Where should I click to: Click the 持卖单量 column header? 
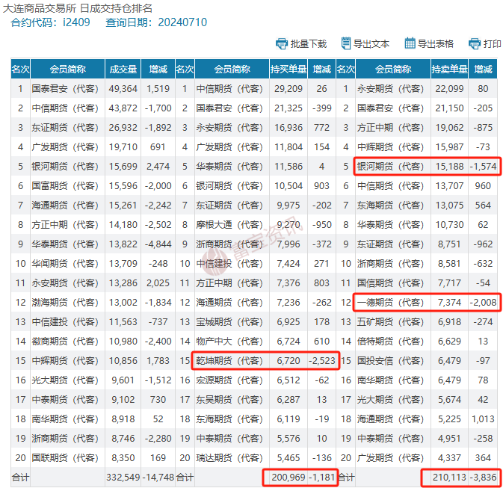(449, 69)
